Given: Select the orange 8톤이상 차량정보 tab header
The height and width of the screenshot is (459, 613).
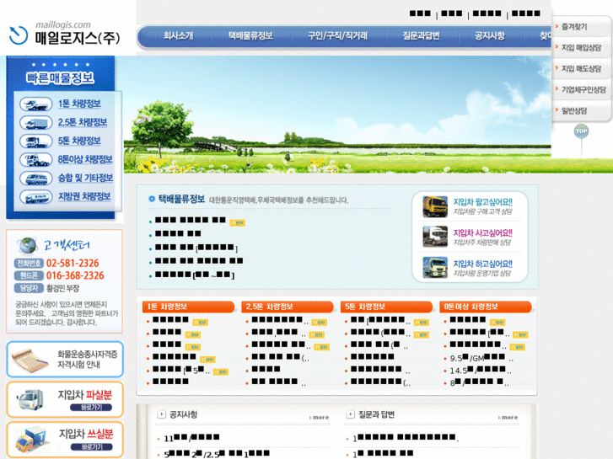Looking at the screenshot, I should (x=486, y=307).
